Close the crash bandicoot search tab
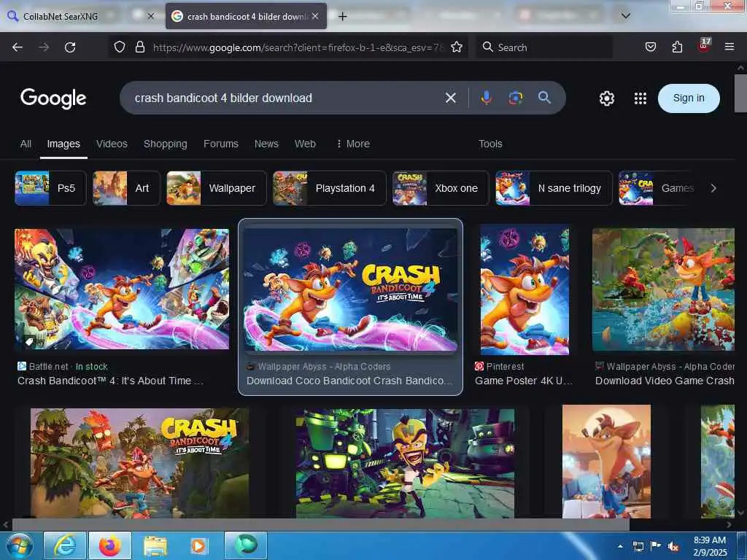Viewport: 747px width, 560px height. (x=315, y=16)
